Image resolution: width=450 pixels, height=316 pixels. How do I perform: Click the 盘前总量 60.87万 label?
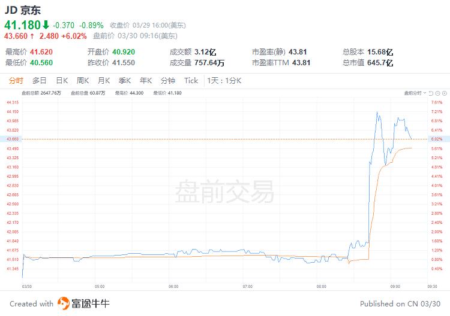[x=88, y=93]
